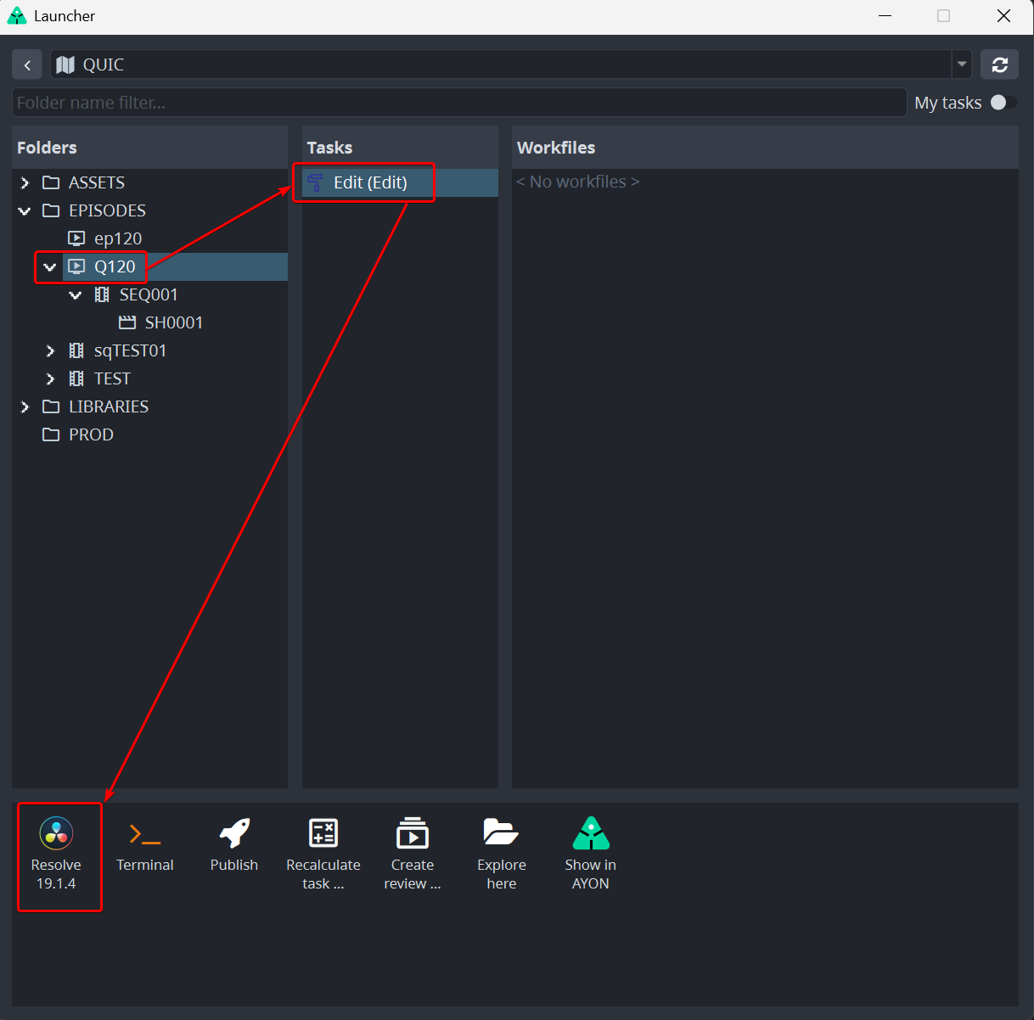Expand the LIBRARIES folder

[x=25, y=407]
